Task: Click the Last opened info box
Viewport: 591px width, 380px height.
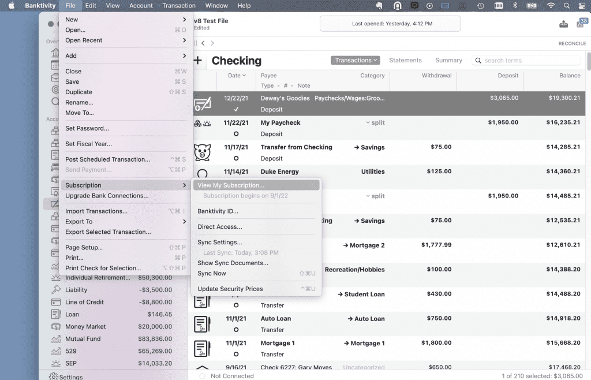Action: coord(390,23)
